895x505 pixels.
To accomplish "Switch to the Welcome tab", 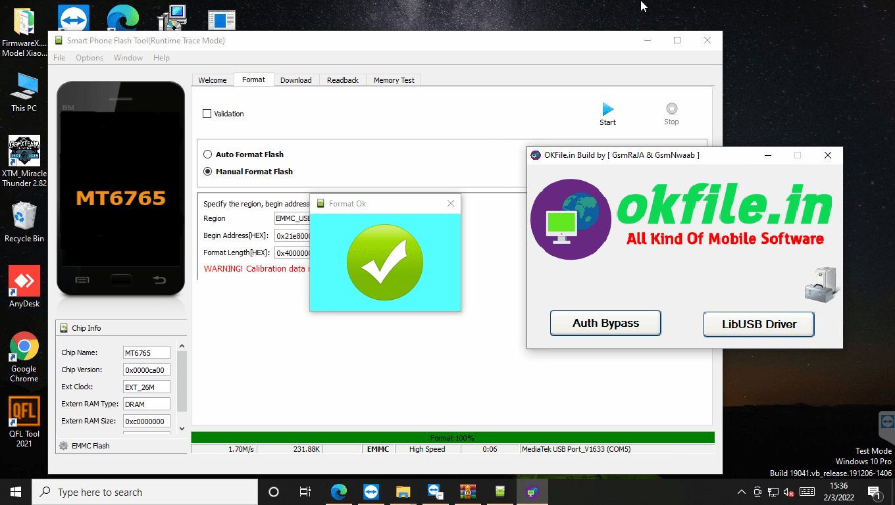I will [x=213, y=80].
